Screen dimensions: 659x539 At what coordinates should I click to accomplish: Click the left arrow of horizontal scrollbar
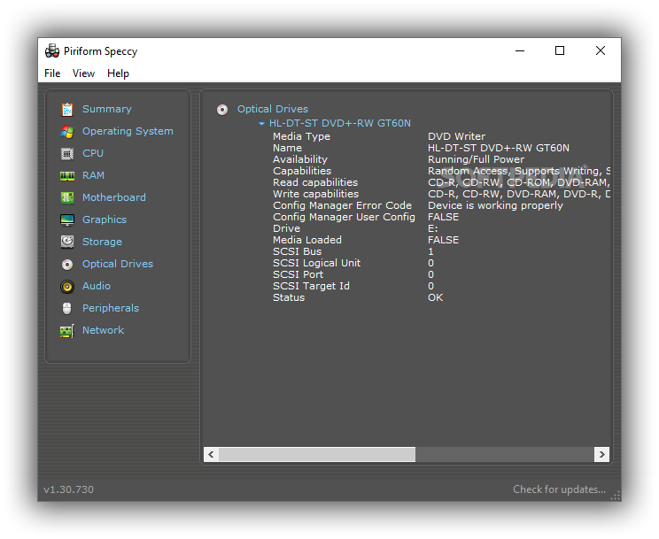click(211, 454)
